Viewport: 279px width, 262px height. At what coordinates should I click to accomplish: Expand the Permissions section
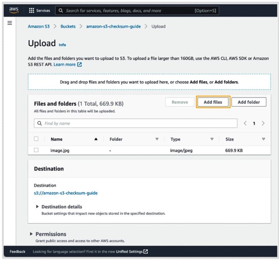tap(31, 234)
